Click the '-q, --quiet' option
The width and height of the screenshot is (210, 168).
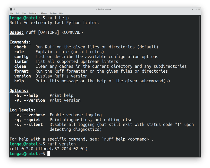coord(27,120)
